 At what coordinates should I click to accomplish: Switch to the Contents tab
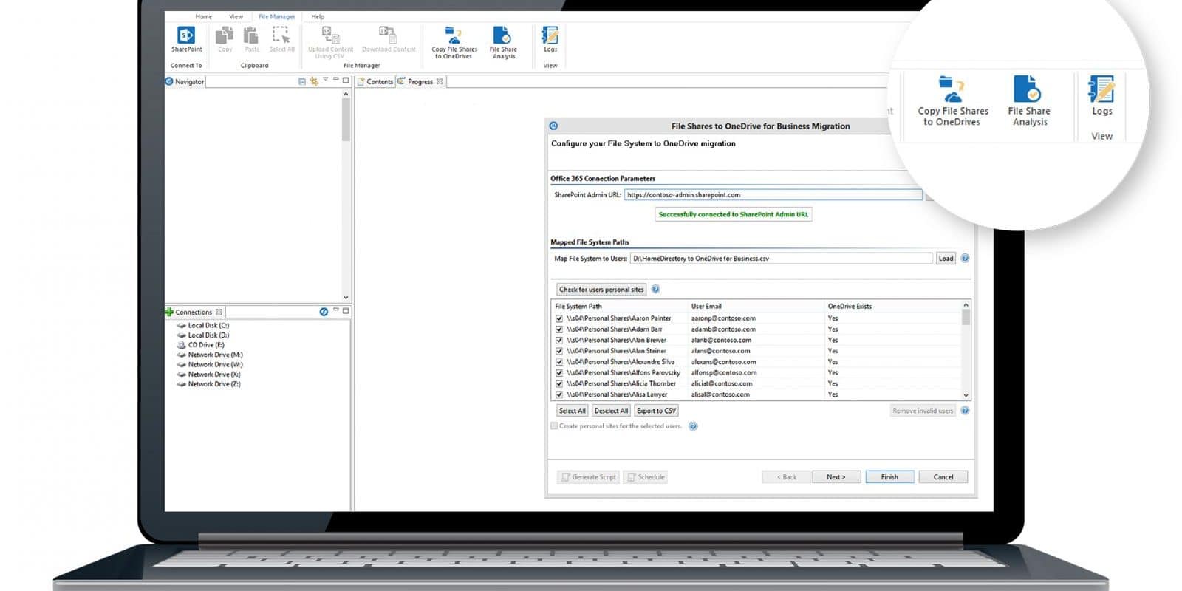pyautogui.click(x=375, y=81)
